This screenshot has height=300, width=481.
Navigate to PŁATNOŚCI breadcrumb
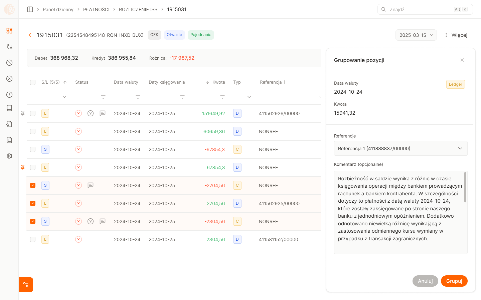(96, 9)
